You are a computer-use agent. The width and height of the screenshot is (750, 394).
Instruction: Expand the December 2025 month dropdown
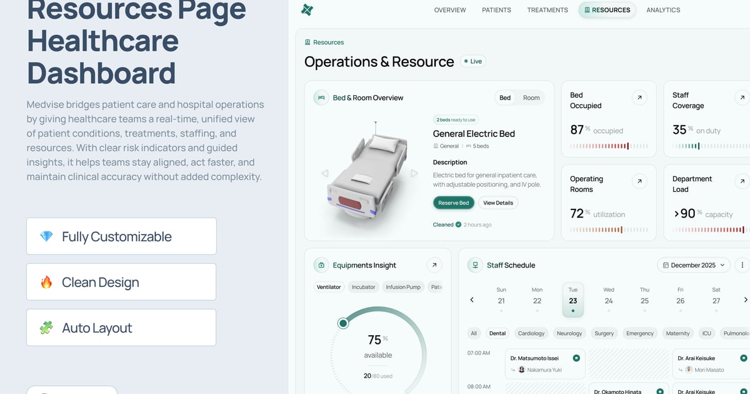click(x=693, y=265)
